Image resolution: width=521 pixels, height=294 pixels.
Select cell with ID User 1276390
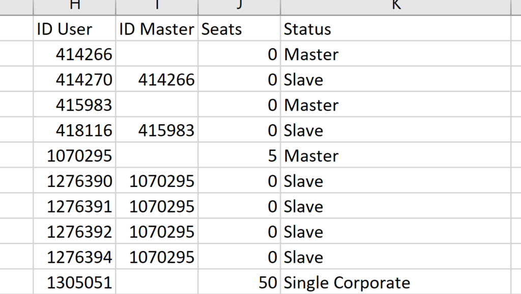tap(74, 180)
